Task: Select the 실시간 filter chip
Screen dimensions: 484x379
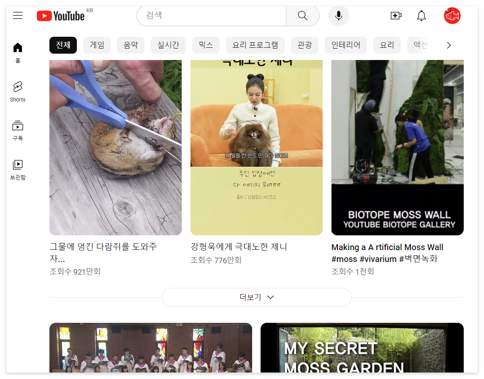Action: (x=168, y=45)
